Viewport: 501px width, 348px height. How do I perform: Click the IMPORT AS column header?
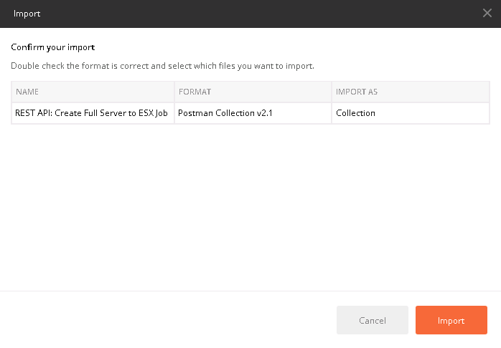pos(411,92)
